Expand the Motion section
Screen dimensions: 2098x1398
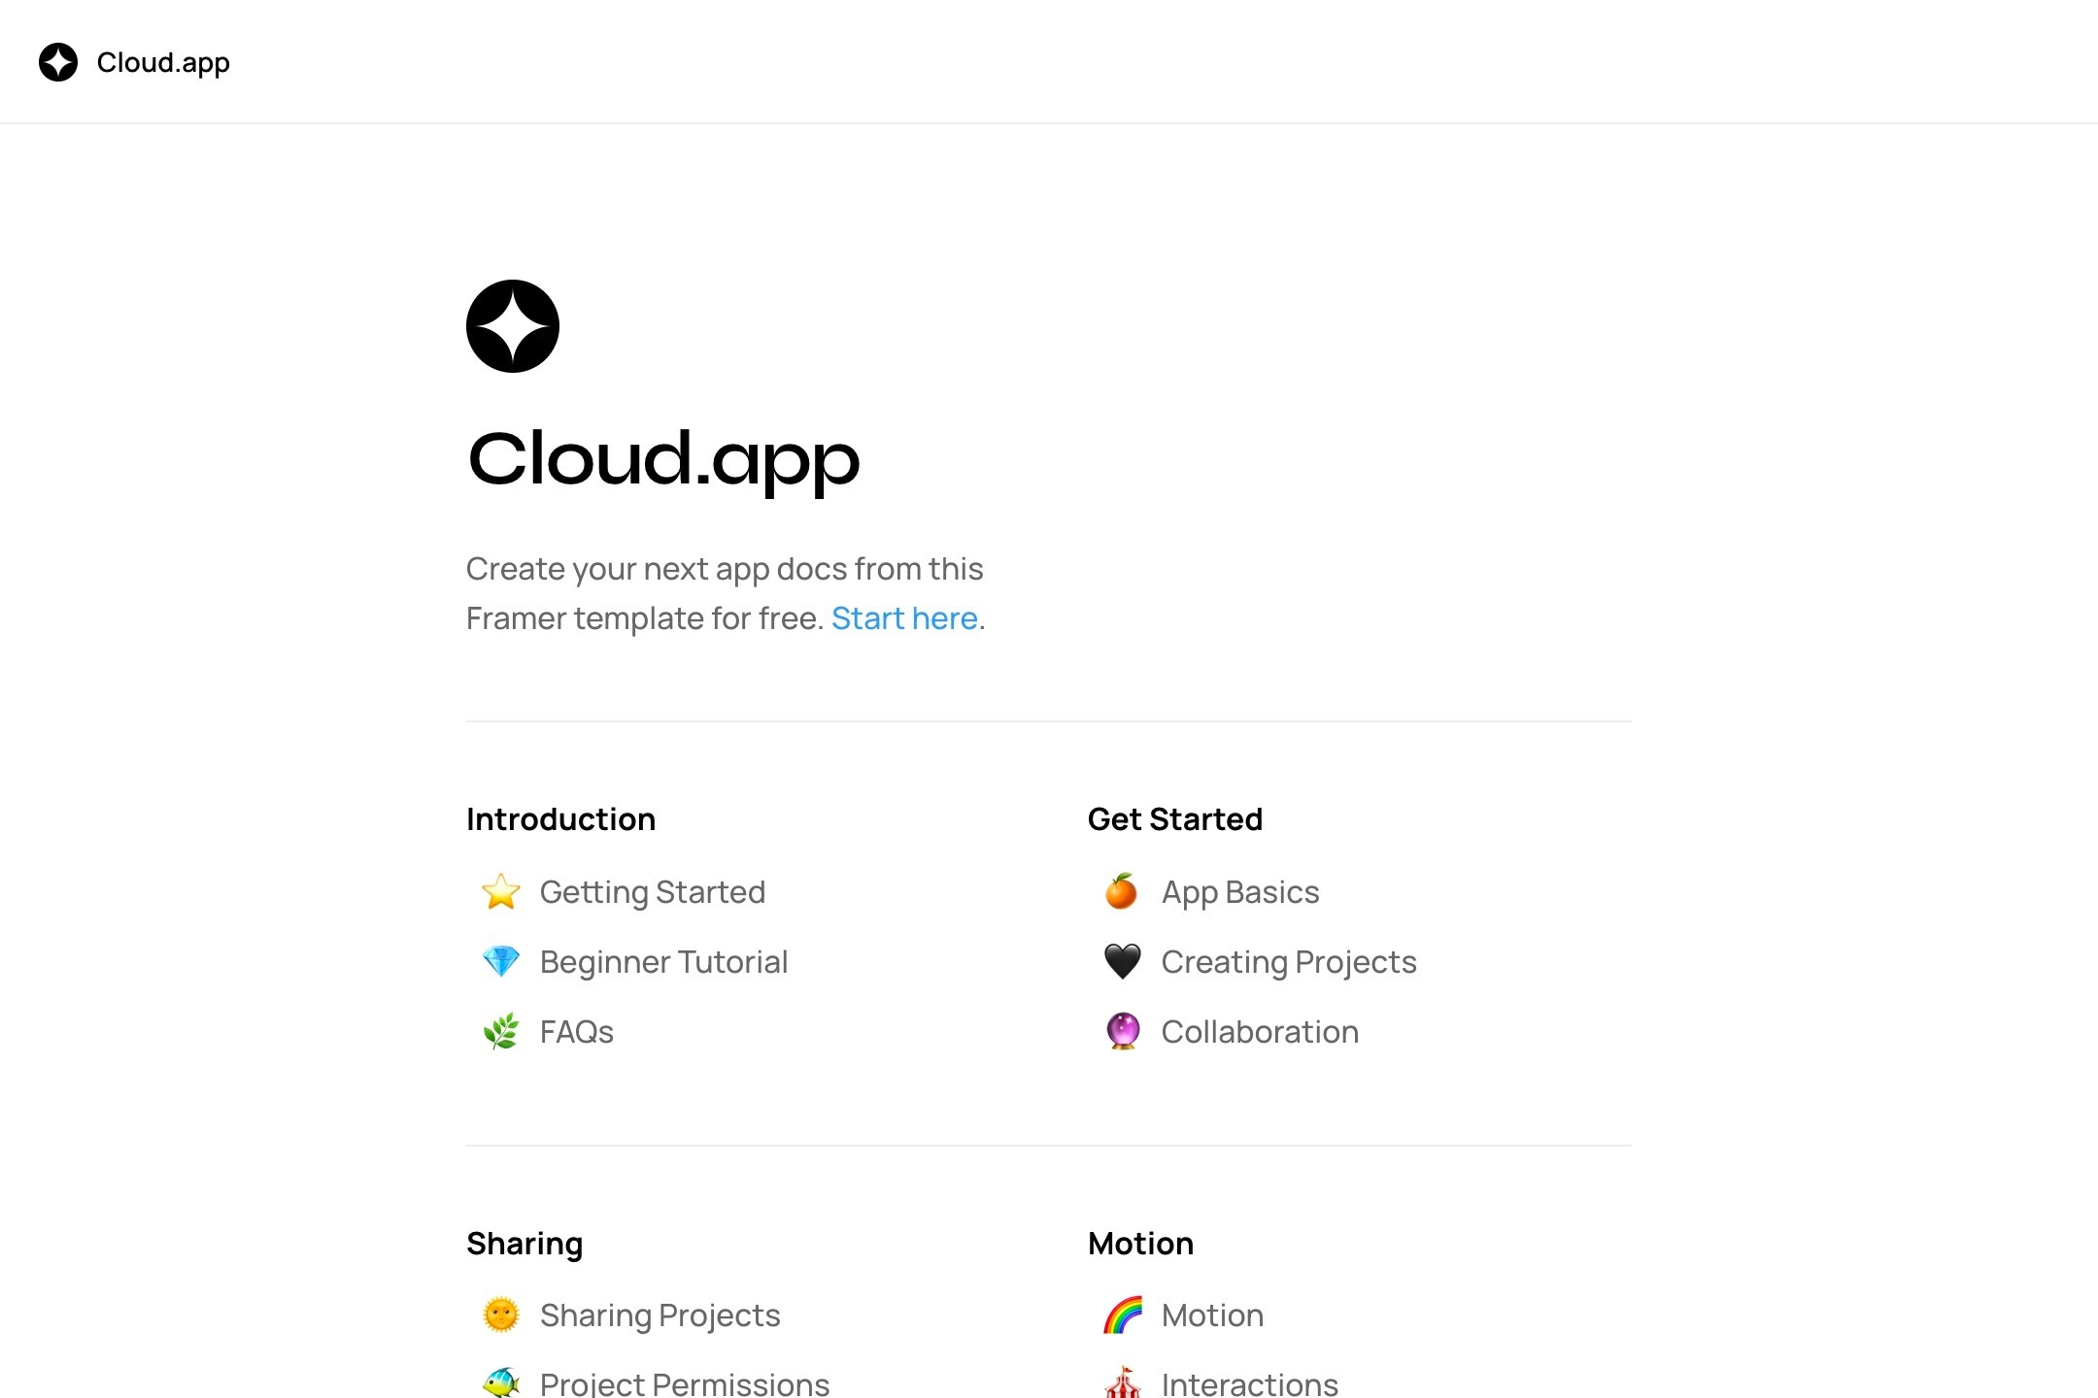point(1141,1242)
